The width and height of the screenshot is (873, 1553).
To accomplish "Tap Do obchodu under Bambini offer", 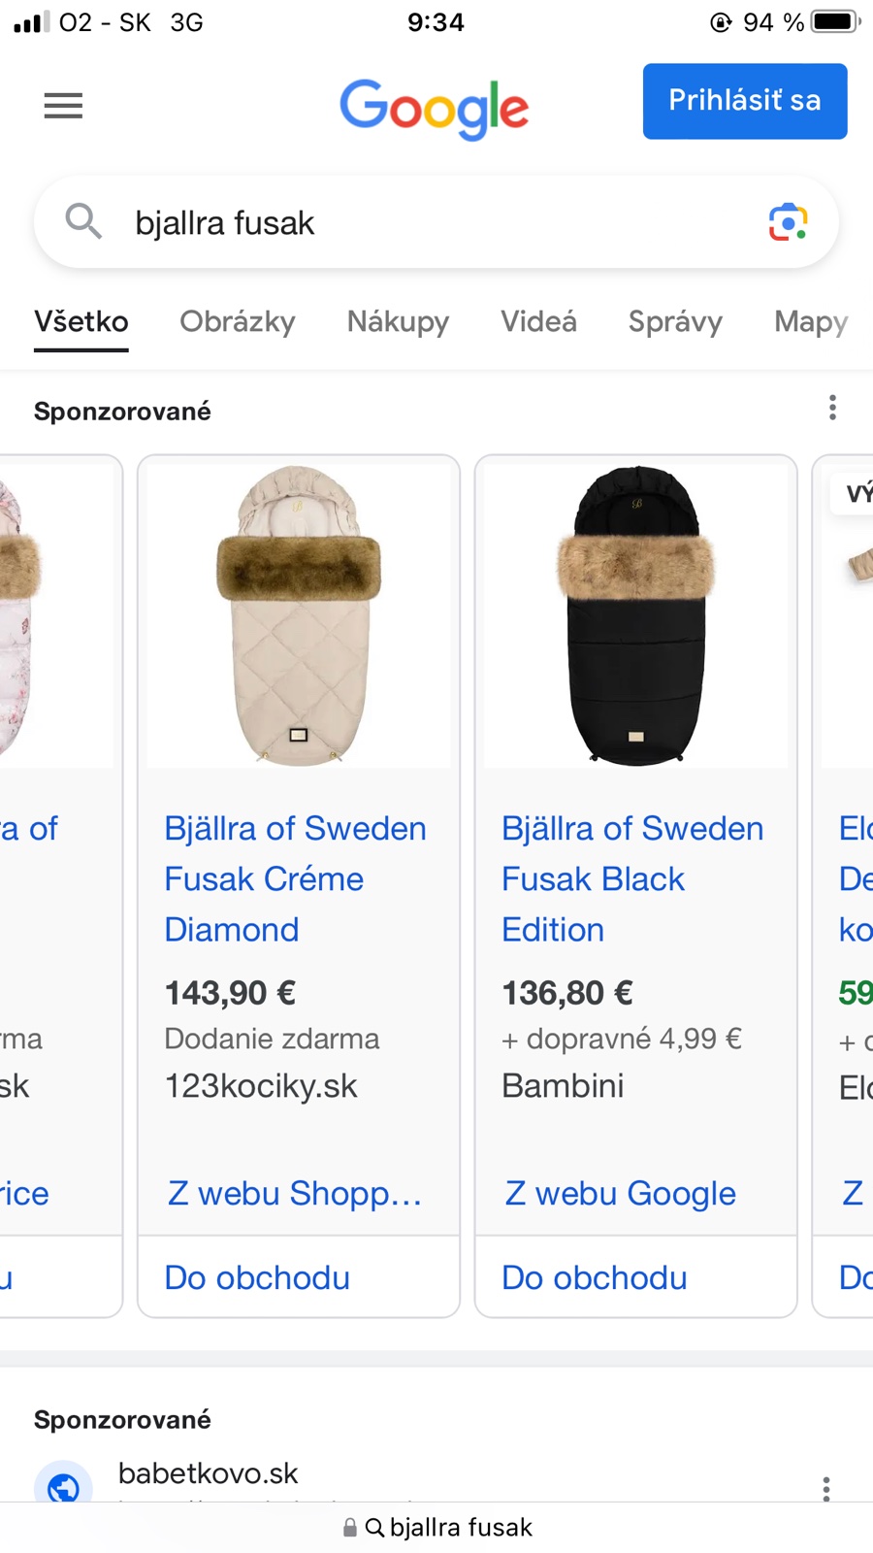I will tap(595, 1277).
